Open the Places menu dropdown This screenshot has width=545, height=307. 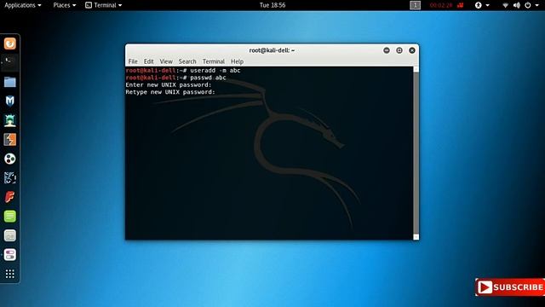coord(65,5)
